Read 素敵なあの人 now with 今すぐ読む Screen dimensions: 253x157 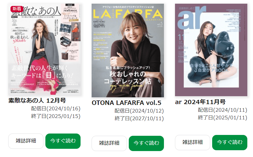coord(63,141)
